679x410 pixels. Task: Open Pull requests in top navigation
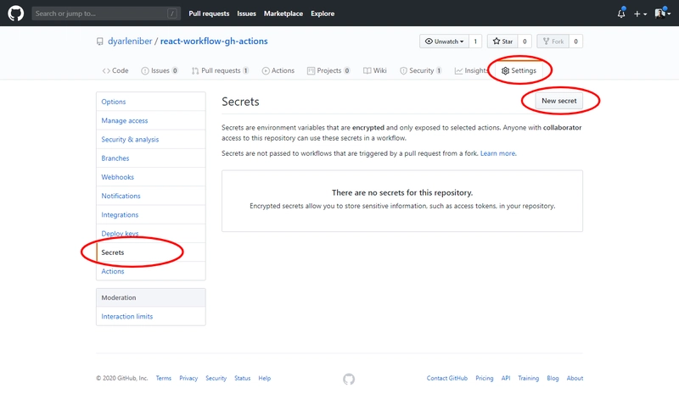click(x=209, y=14)
